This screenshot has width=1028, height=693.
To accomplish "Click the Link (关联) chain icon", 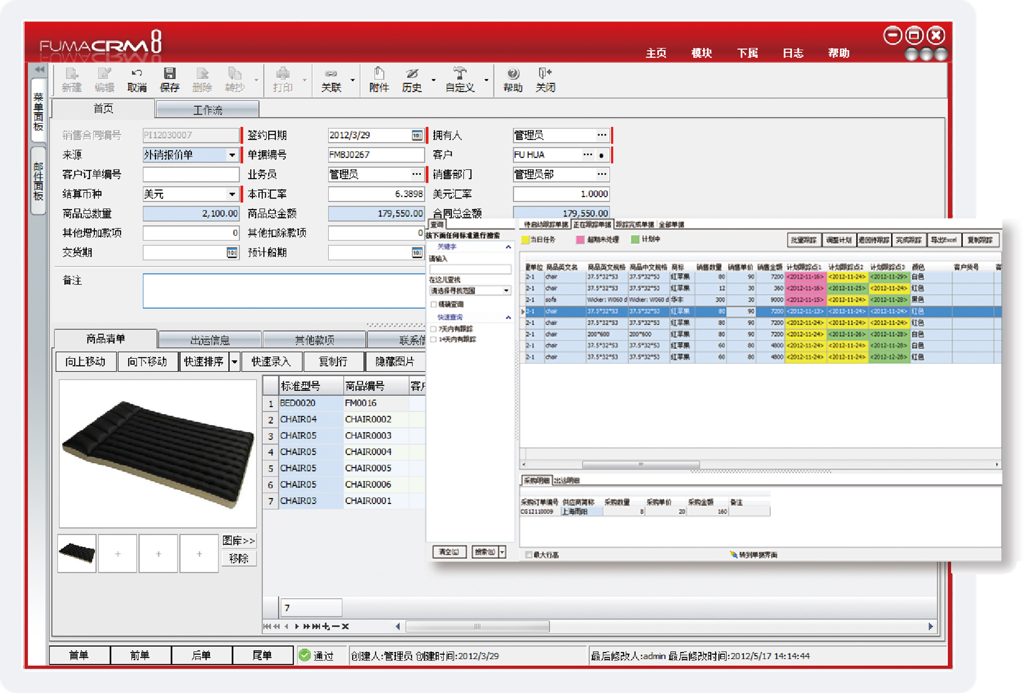I will tap(331, 74).
